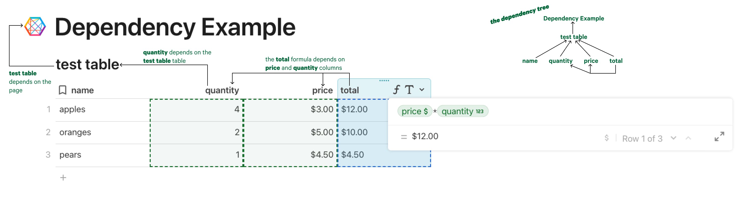Click the price chip in formula

point(415,111)
